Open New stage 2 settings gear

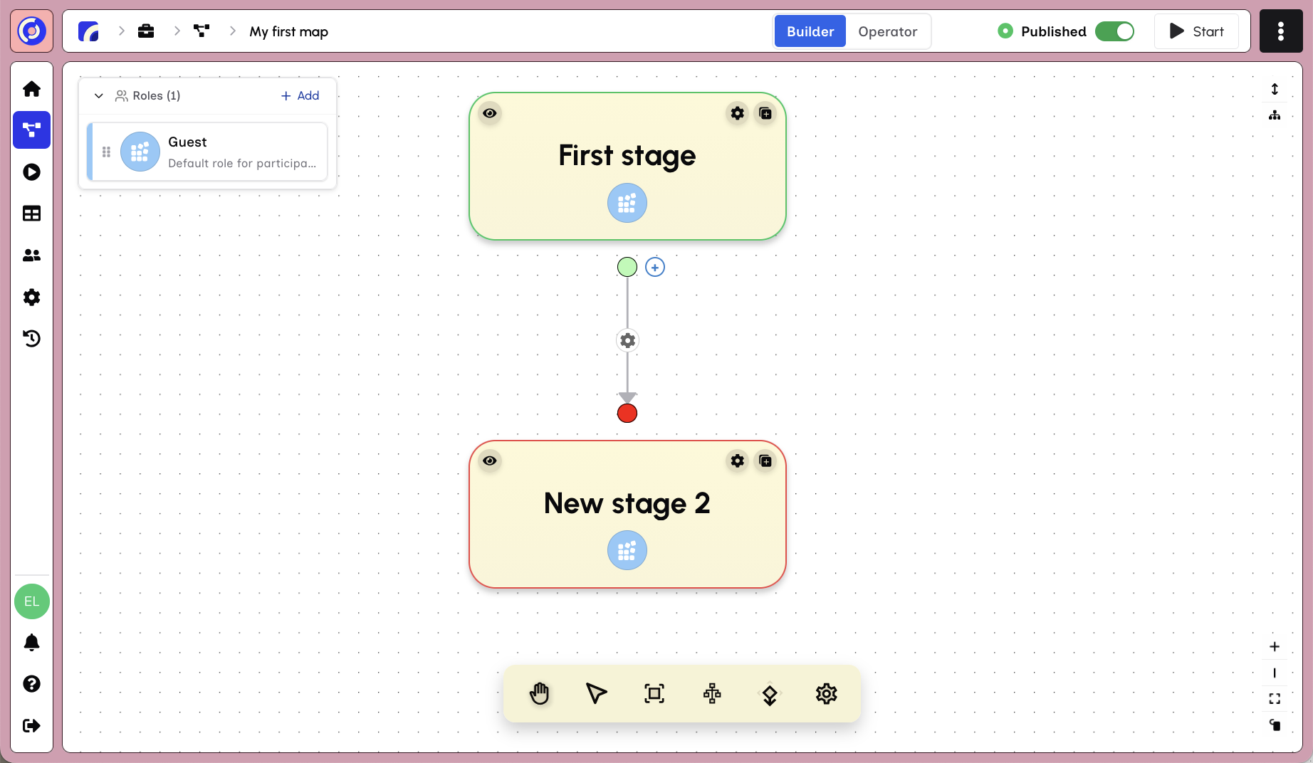pyautogui.click(x=738, y=461)
